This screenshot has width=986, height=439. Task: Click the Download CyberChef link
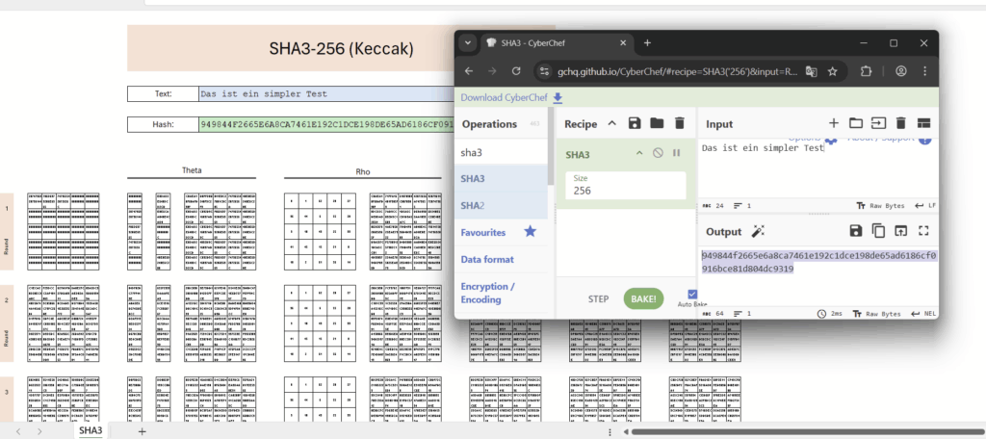coord(511,97)
